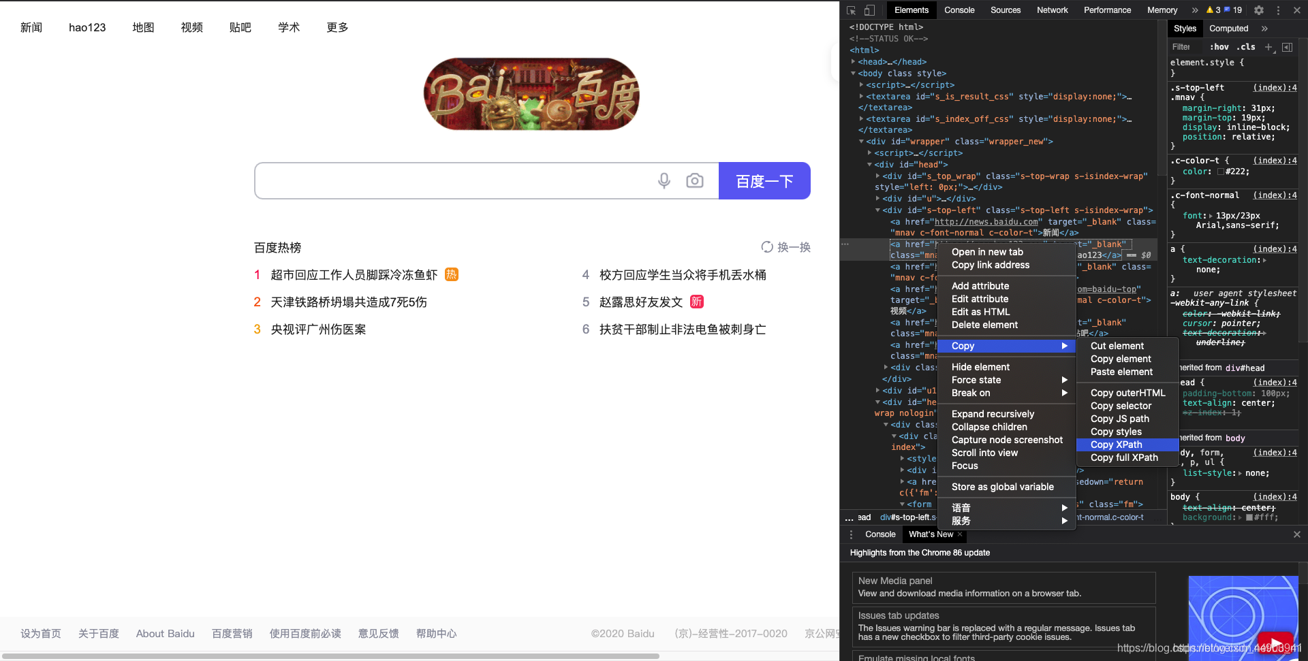Click the voice search microphone icon
This screenshot has width=1308, height=661.
pos(664,180)
